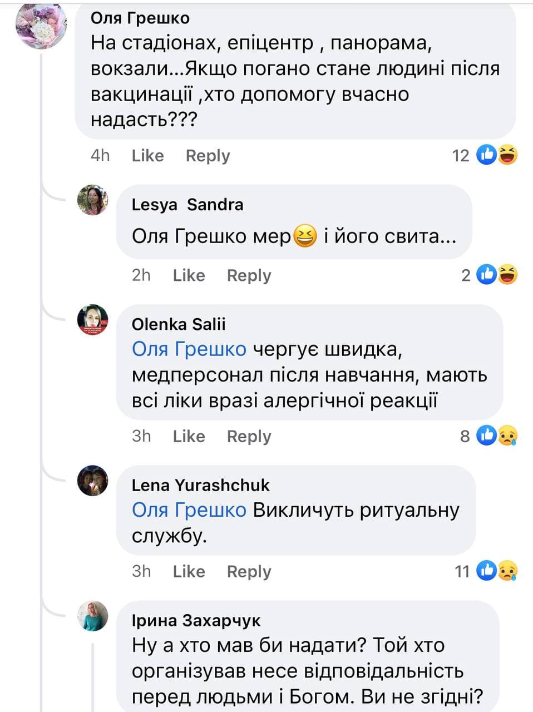Like Olenka Salii's reply
Screen dimensions: 533x712
click(189, 436)
